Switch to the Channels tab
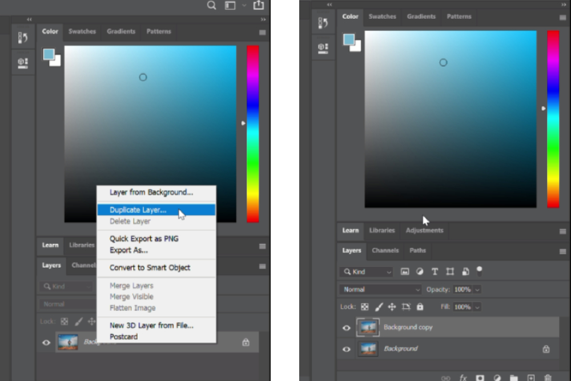Screen dimensions: 571x381 [385, 250]
